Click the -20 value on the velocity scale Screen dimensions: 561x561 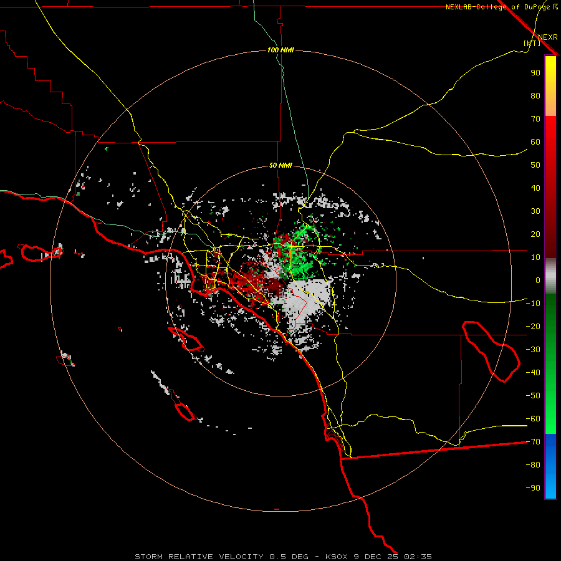[x=534, y=326]
